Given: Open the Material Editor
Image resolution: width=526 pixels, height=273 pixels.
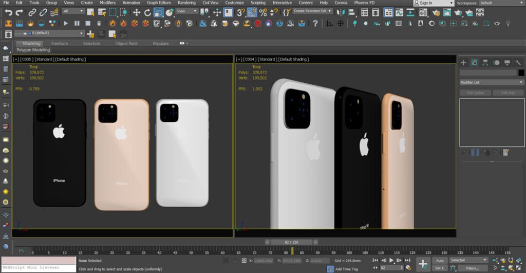Looking at the screenshot, I should point(423,13).
